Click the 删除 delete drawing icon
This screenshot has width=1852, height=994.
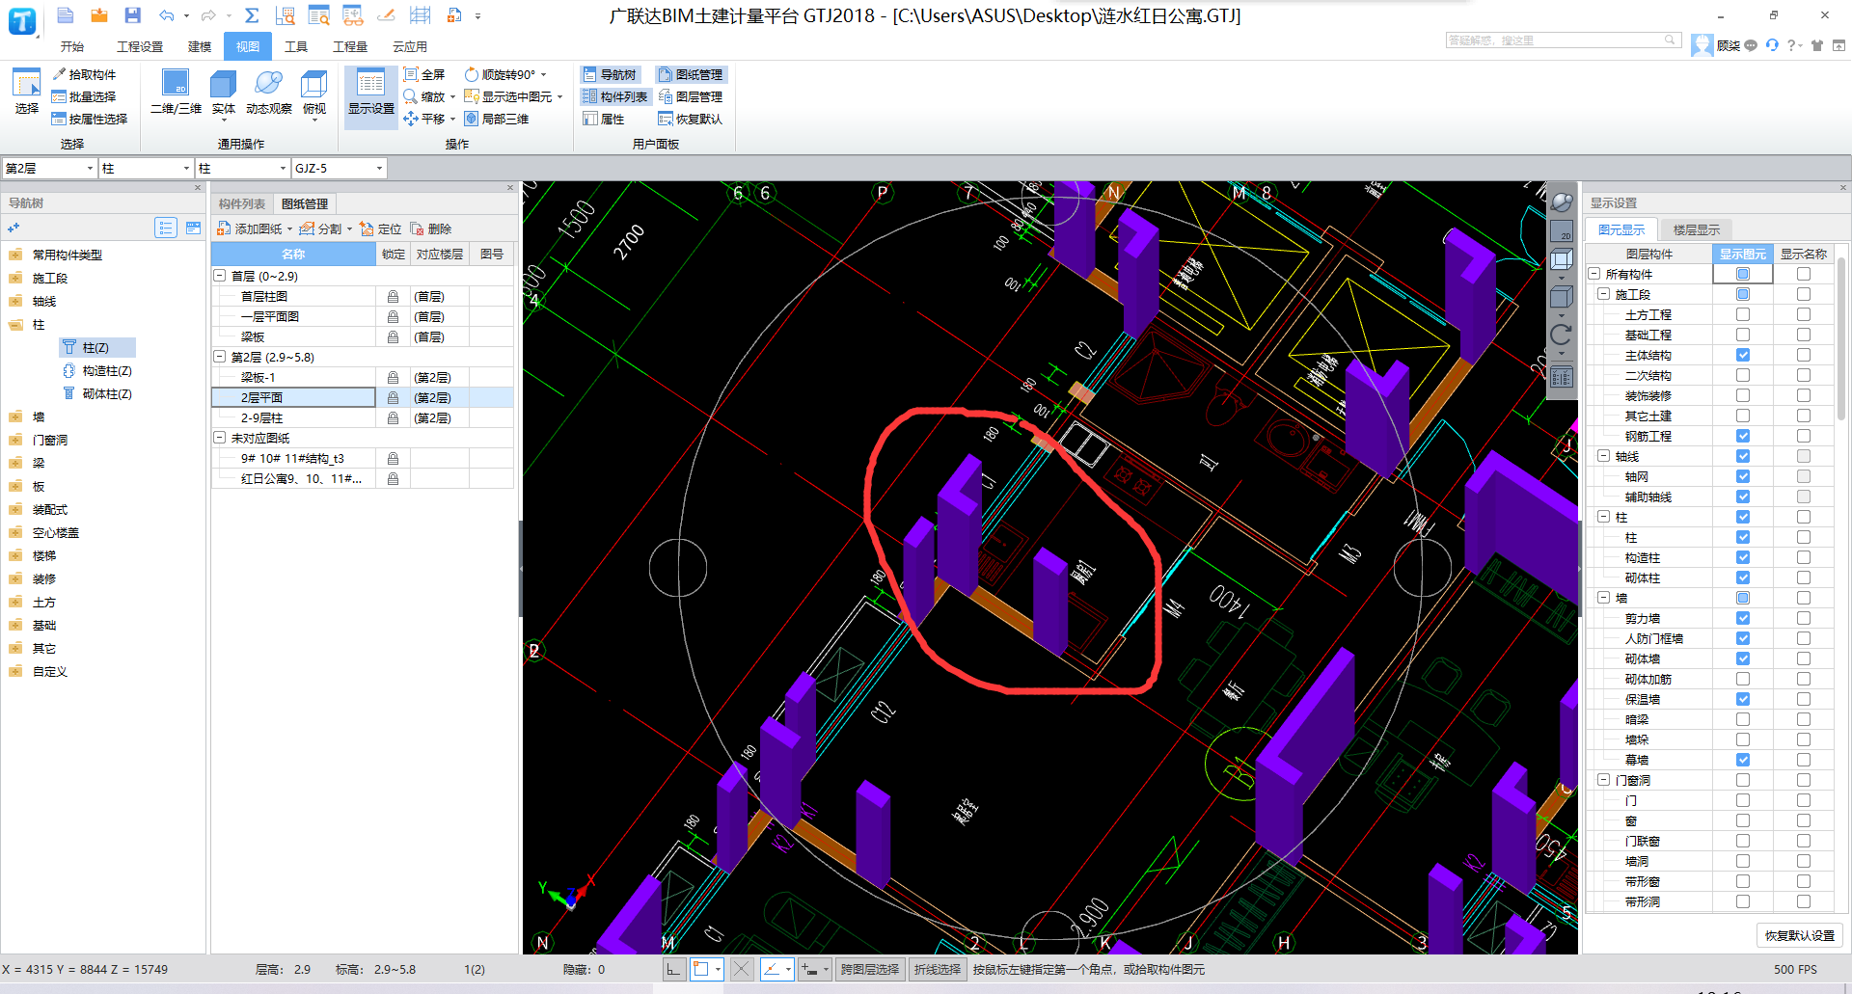[x=430, y=228]
